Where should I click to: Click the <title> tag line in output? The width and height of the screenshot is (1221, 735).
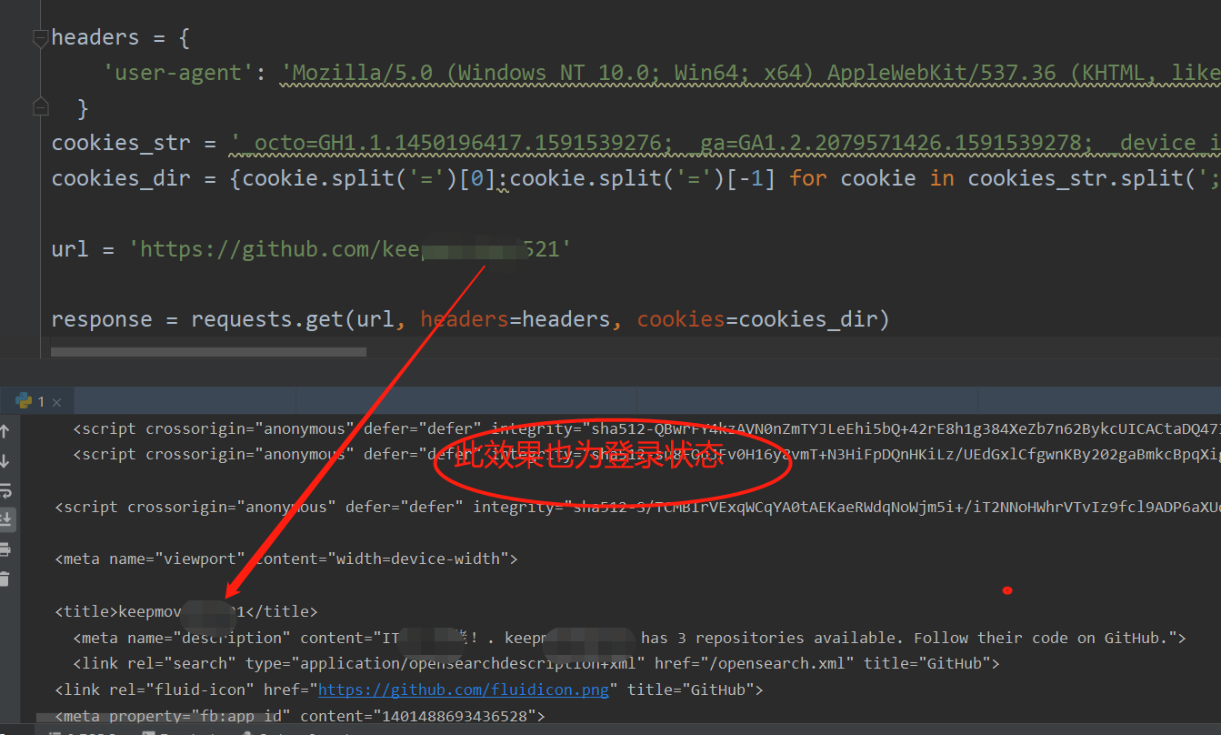(186, 611)
